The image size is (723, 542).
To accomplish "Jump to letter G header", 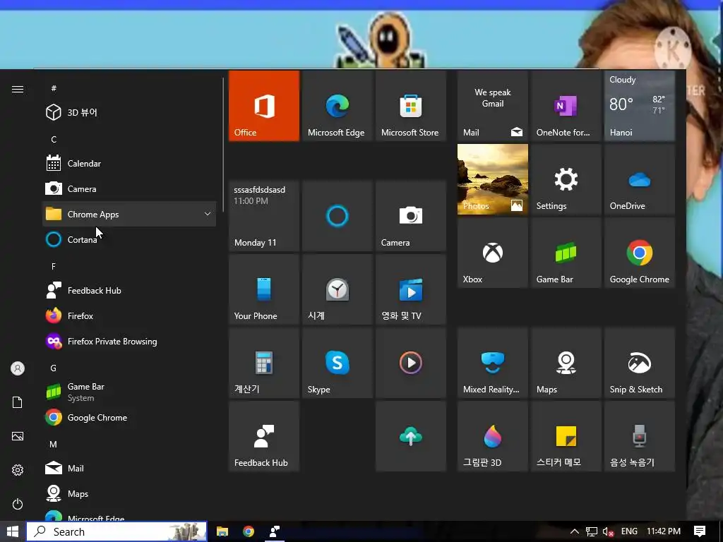I will click(x=54, y=368).
